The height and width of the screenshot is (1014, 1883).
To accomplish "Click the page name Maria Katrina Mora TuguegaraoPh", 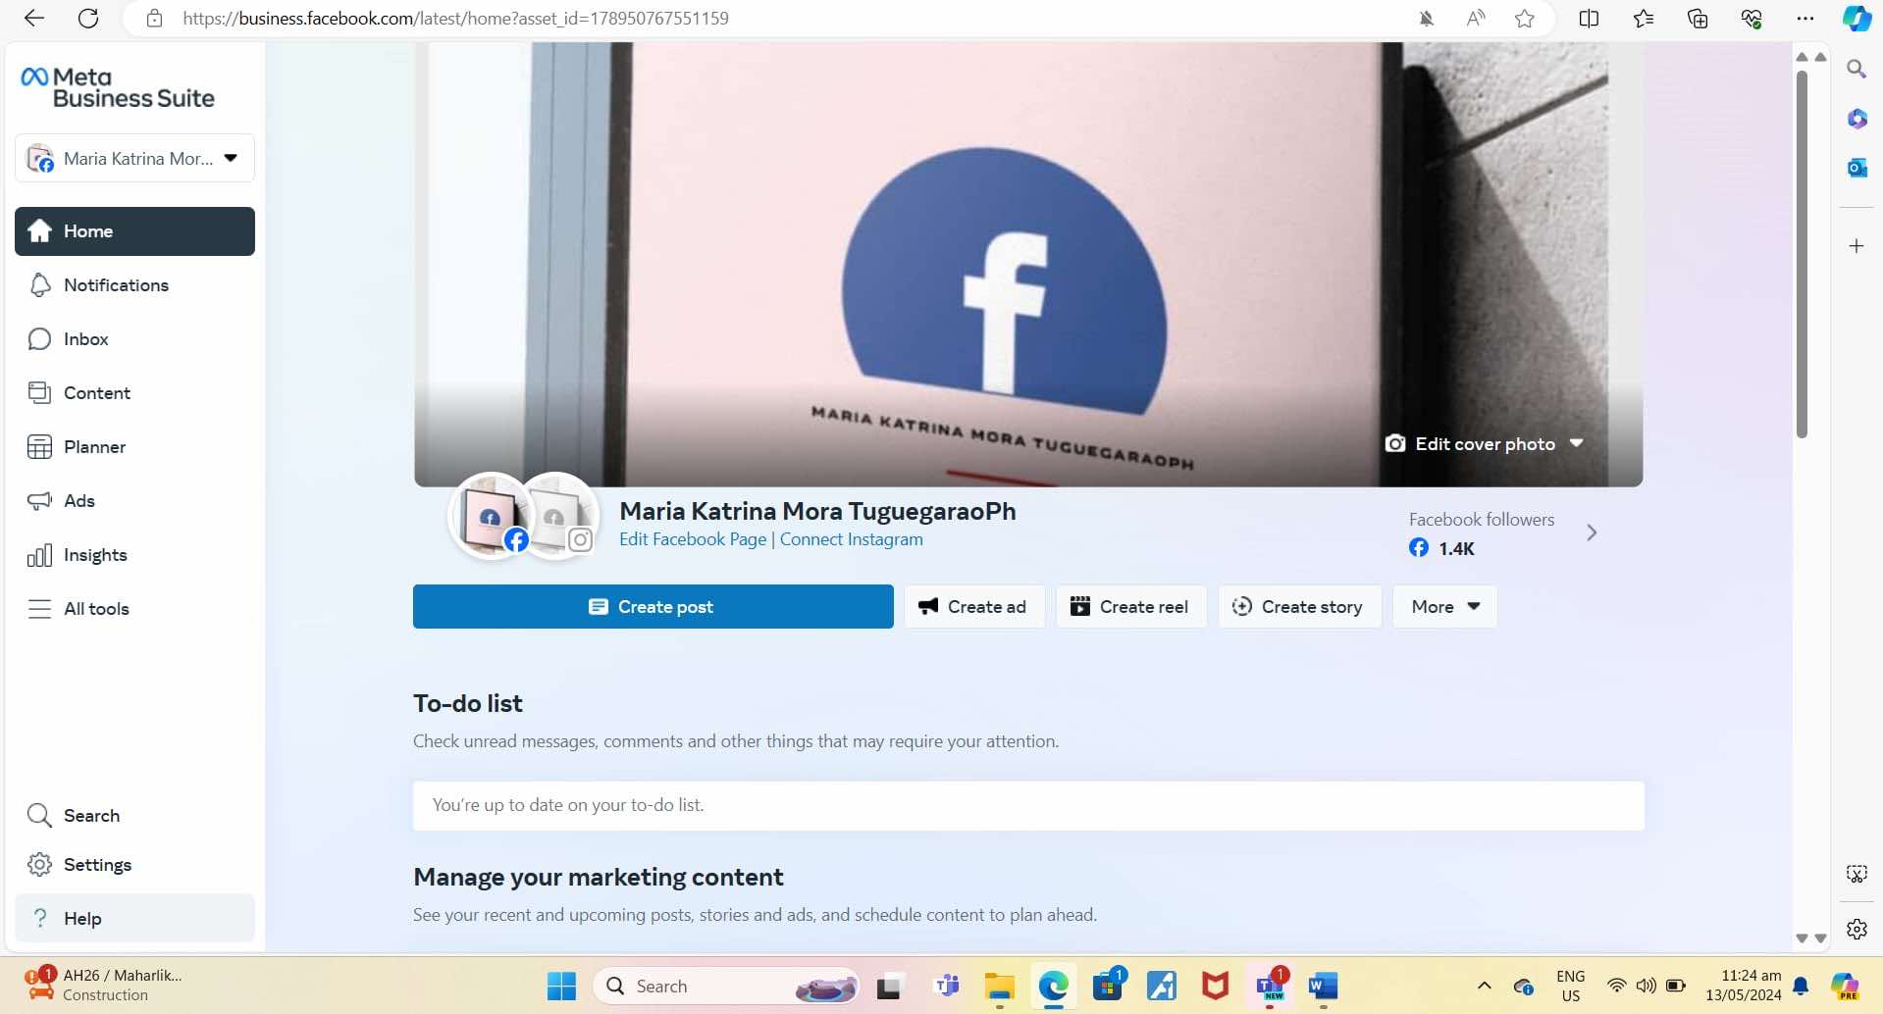I will click(817, 511).
